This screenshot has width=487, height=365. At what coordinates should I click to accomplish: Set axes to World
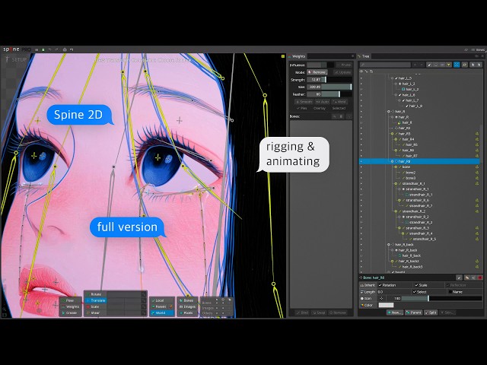162,313
